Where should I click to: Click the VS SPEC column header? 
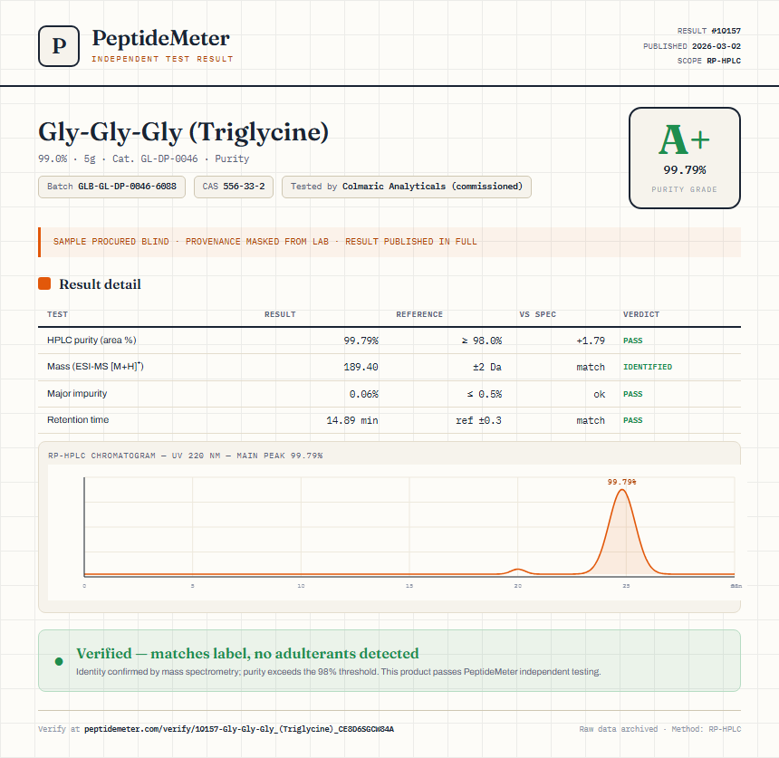tap(537, 314)
